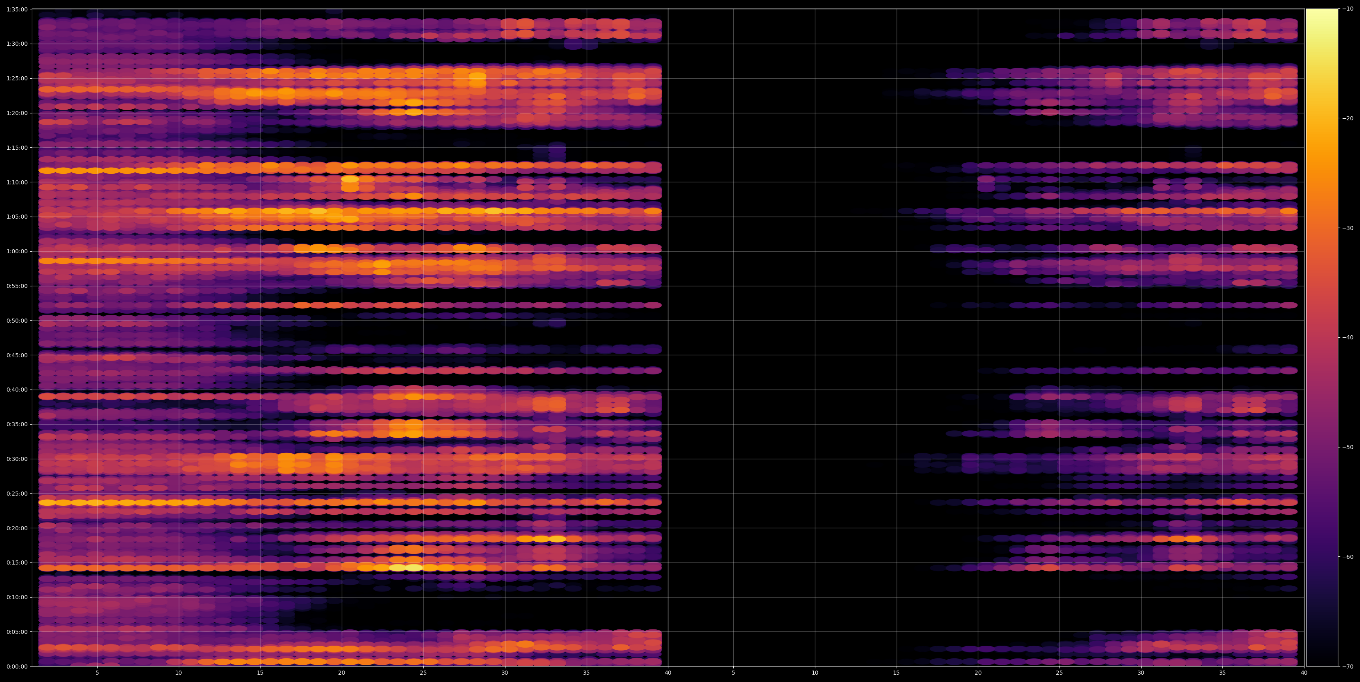Pick the −60 colorbar tick value

[x=1348, y=557]
